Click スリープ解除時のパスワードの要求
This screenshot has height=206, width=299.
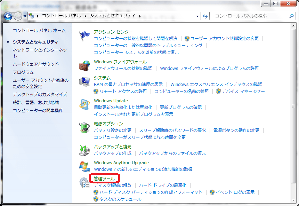[x=172, y=130]
